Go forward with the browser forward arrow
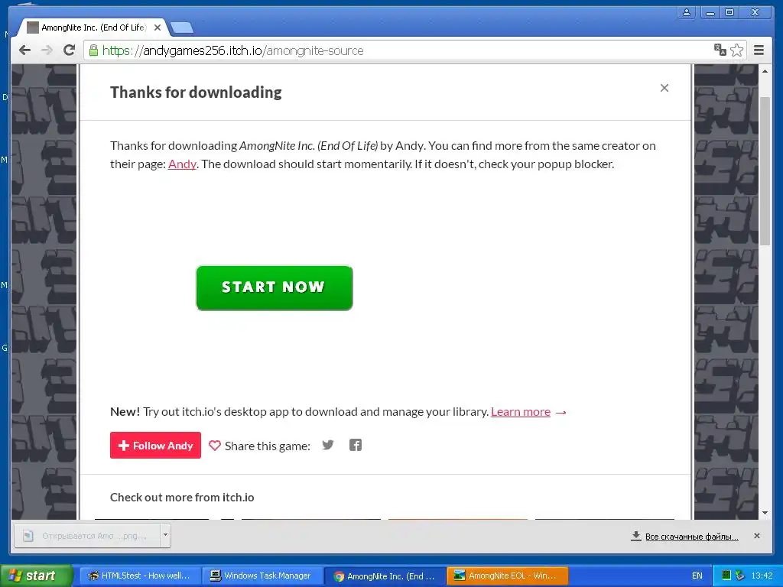Image resolution: width=783 pixels, height=587 pixels. (47, 50)
